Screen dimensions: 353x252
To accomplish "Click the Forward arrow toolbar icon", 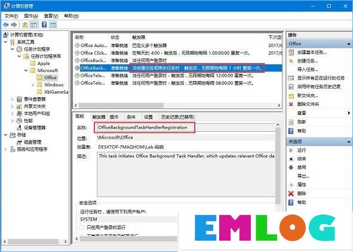I will pos(14,24).
